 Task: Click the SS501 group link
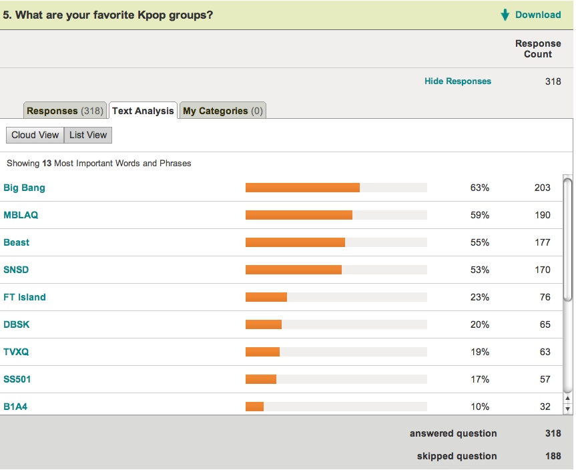coord(18,379)
